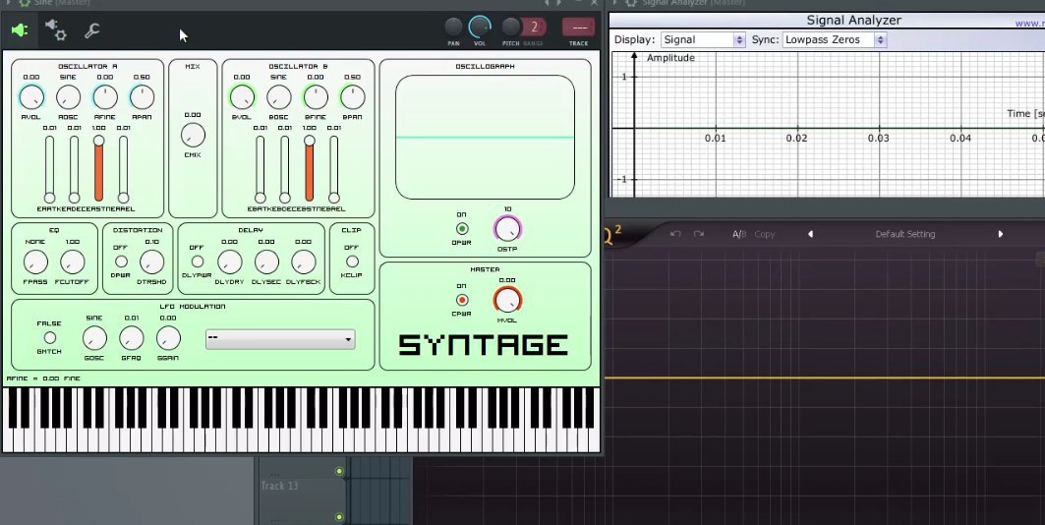Click the A/B compare button
1045x525 pixels.
click(x=739, y=234)
